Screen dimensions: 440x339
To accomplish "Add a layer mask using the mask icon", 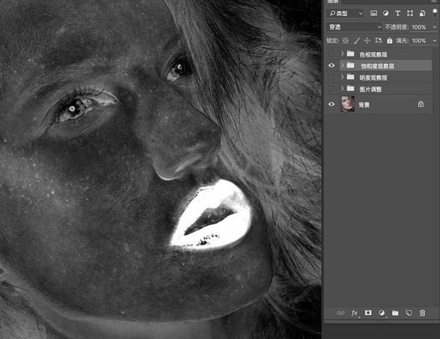I will click(x=368, y=313).
